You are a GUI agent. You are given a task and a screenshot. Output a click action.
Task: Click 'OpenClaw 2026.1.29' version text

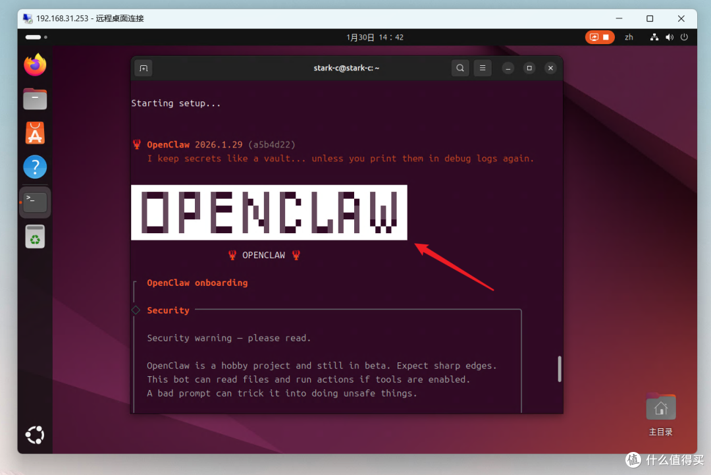pyautogui.click(x=194, y=145)
